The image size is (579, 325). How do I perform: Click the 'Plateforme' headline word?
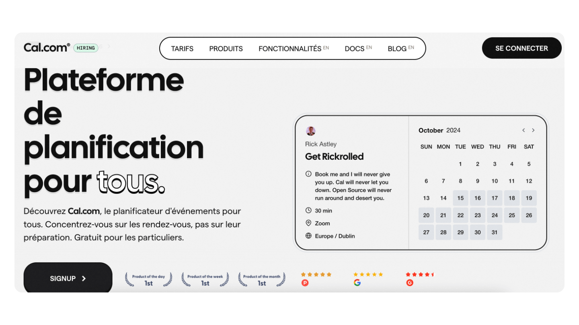tap(104, 79)
